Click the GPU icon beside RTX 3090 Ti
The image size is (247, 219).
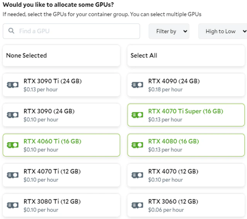(13, 85)
